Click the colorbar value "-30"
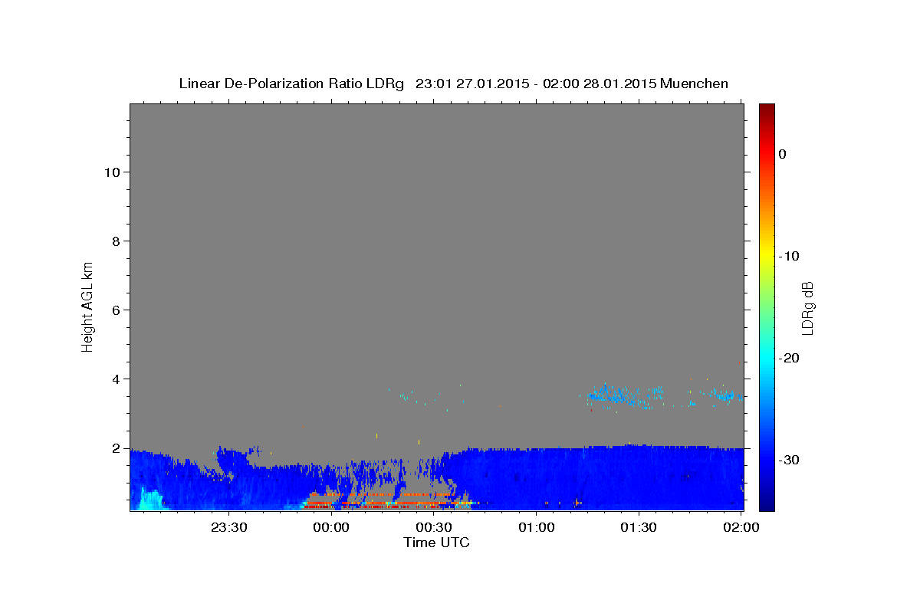The height and width of the screenshot is (613, 920). click(790, 460)
